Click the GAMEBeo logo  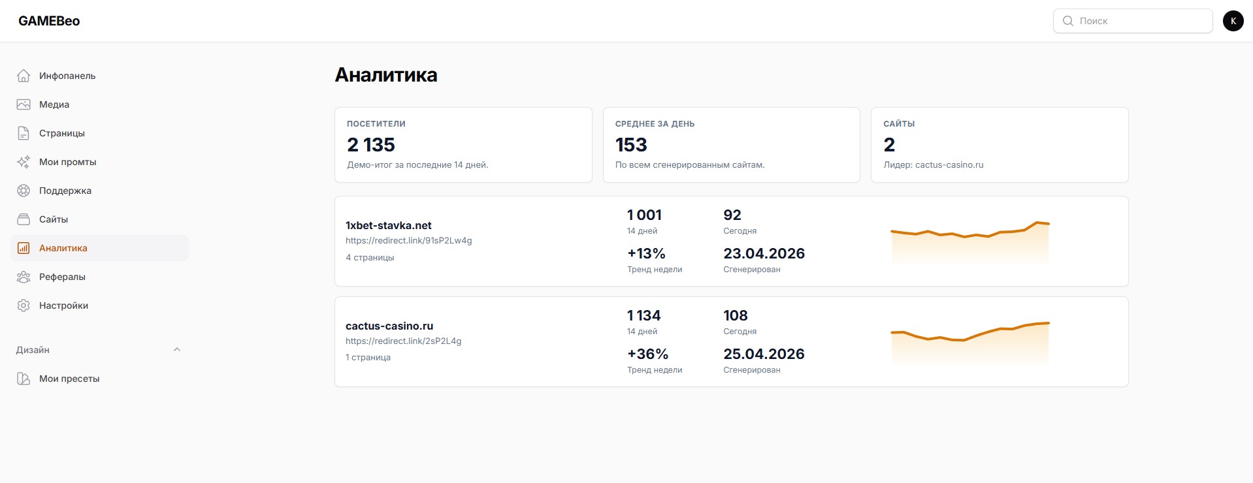click(49, 21)
